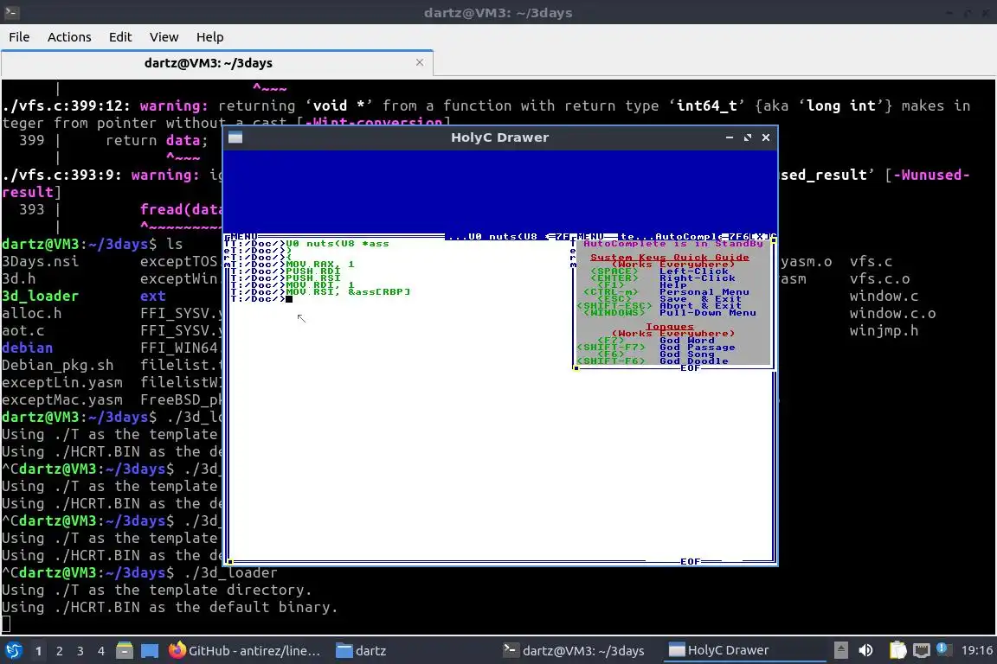Close the dartz@VM3 terminal tab
The height and width of the screenshot is (664, 997).
(x=420, y=62)
